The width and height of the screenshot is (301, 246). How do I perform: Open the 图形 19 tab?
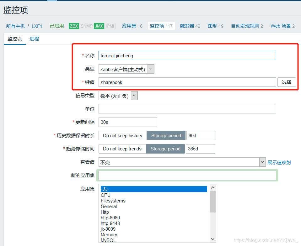click(215, 26)
